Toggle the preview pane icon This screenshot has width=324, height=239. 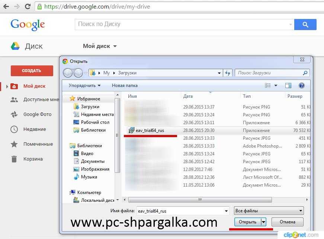click(x=288, y=85)
